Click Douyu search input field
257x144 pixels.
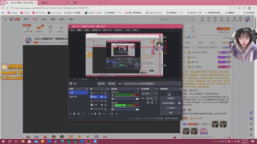coord(175,19)
